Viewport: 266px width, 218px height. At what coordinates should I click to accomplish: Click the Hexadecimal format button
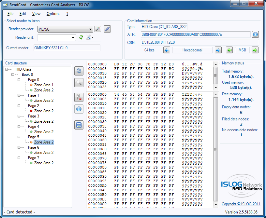click(x=192, y=50)
